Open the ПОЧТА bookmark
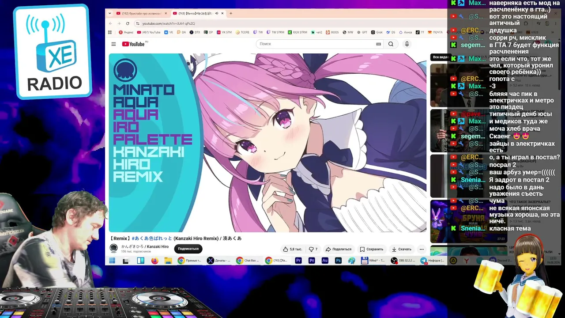 435,32
